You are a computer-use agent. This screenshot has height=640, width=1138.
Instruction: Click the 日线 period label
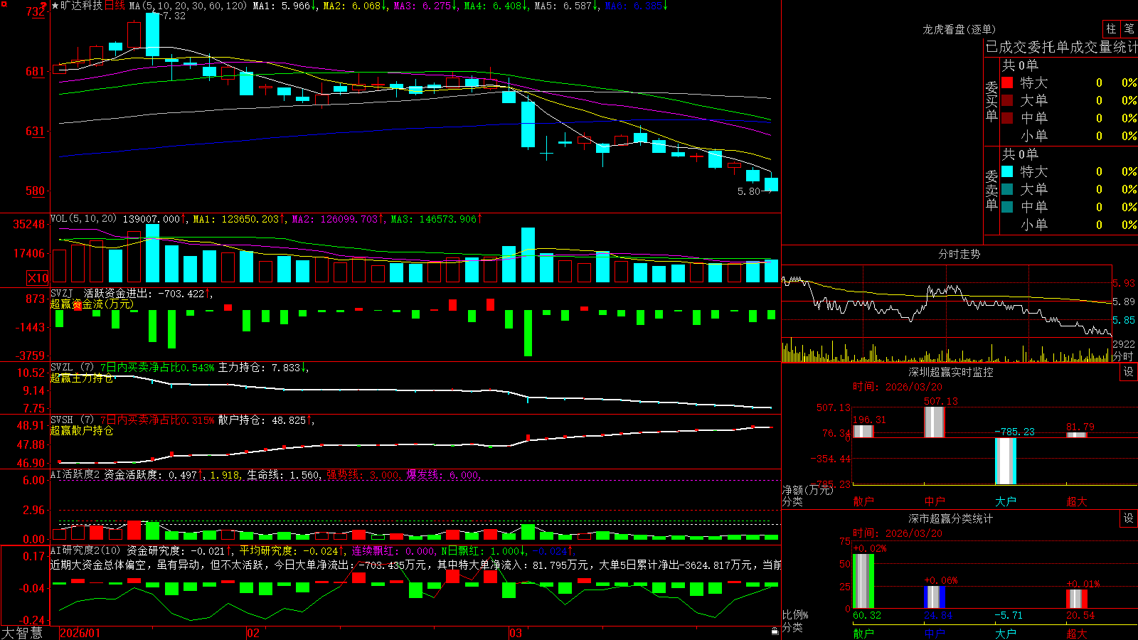[x=115, y=6]
